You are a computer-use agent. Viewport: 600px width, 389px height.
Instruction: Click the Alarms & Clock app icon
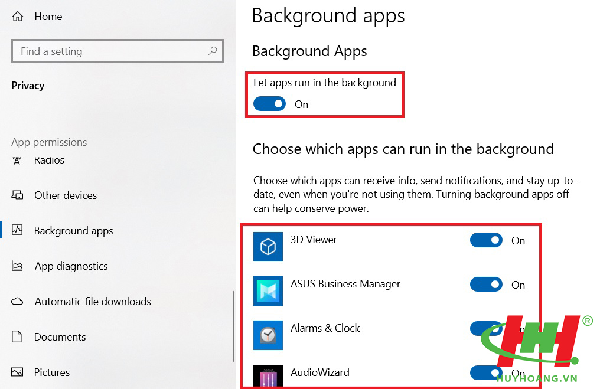tap(268, 335)
